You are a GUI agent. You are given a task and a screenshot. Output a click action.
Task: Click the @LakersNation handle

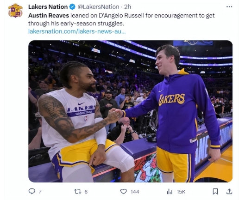[98, 7]
